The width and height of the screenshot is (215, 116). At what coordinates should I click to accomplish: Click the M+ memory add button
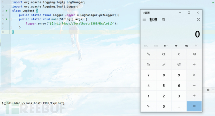click(166, 46)
